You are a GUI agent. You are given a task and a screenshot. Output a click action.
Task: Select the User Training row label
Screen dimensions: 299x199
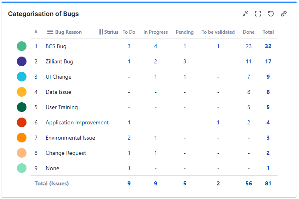click(x=61, y=107)
